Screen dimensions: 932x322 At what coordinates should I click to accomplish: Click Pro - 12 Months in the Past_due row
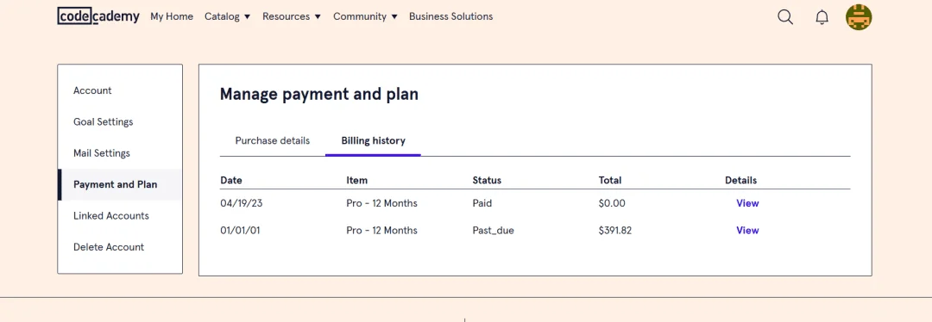[x=381, y=231]
